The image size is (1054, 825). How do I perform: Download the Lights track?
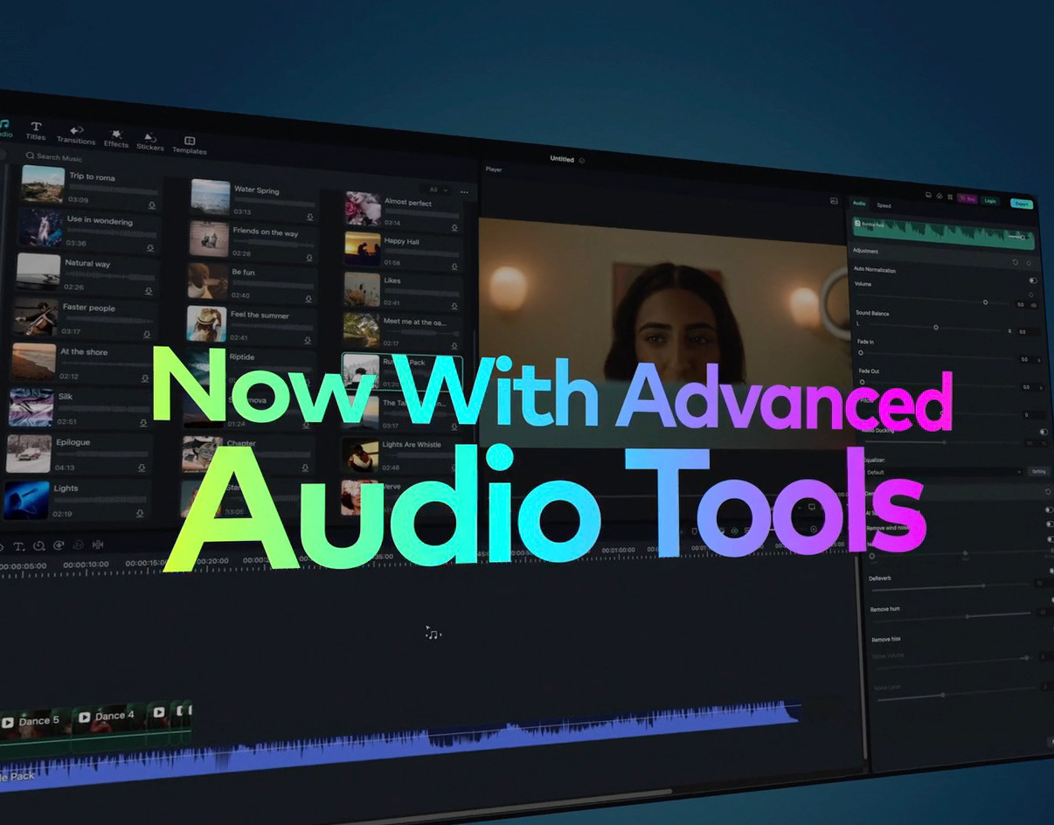coord(140,514)
